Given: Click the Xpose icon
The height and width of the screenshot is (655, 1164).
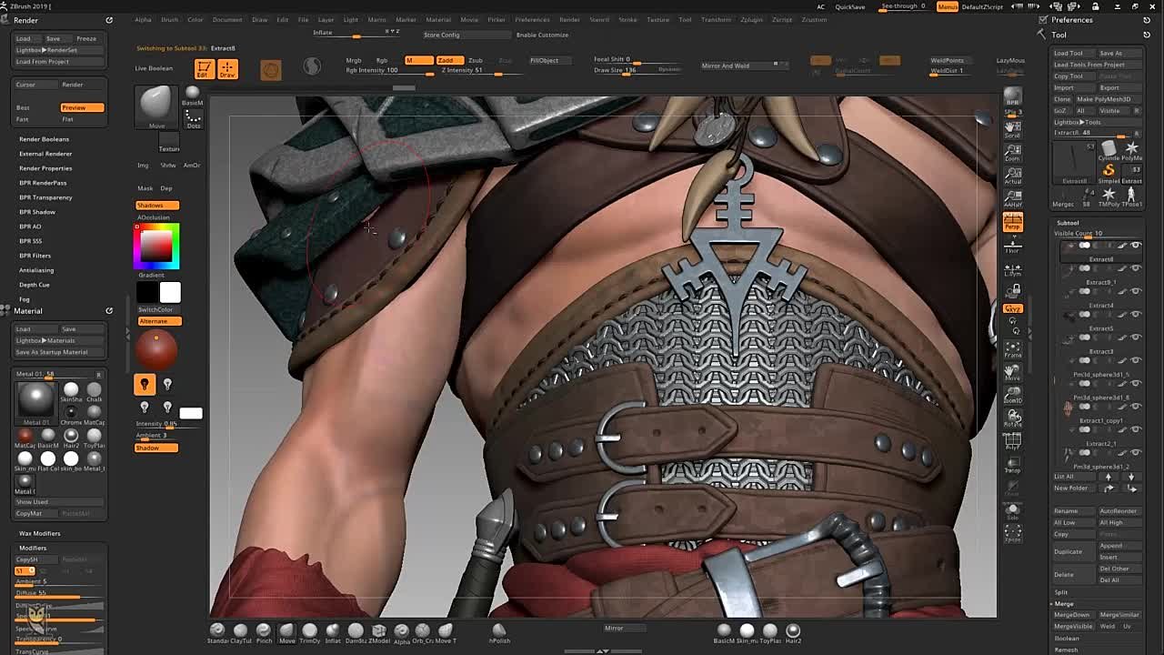Looking at the screenshot, I should click(1012, 534).
